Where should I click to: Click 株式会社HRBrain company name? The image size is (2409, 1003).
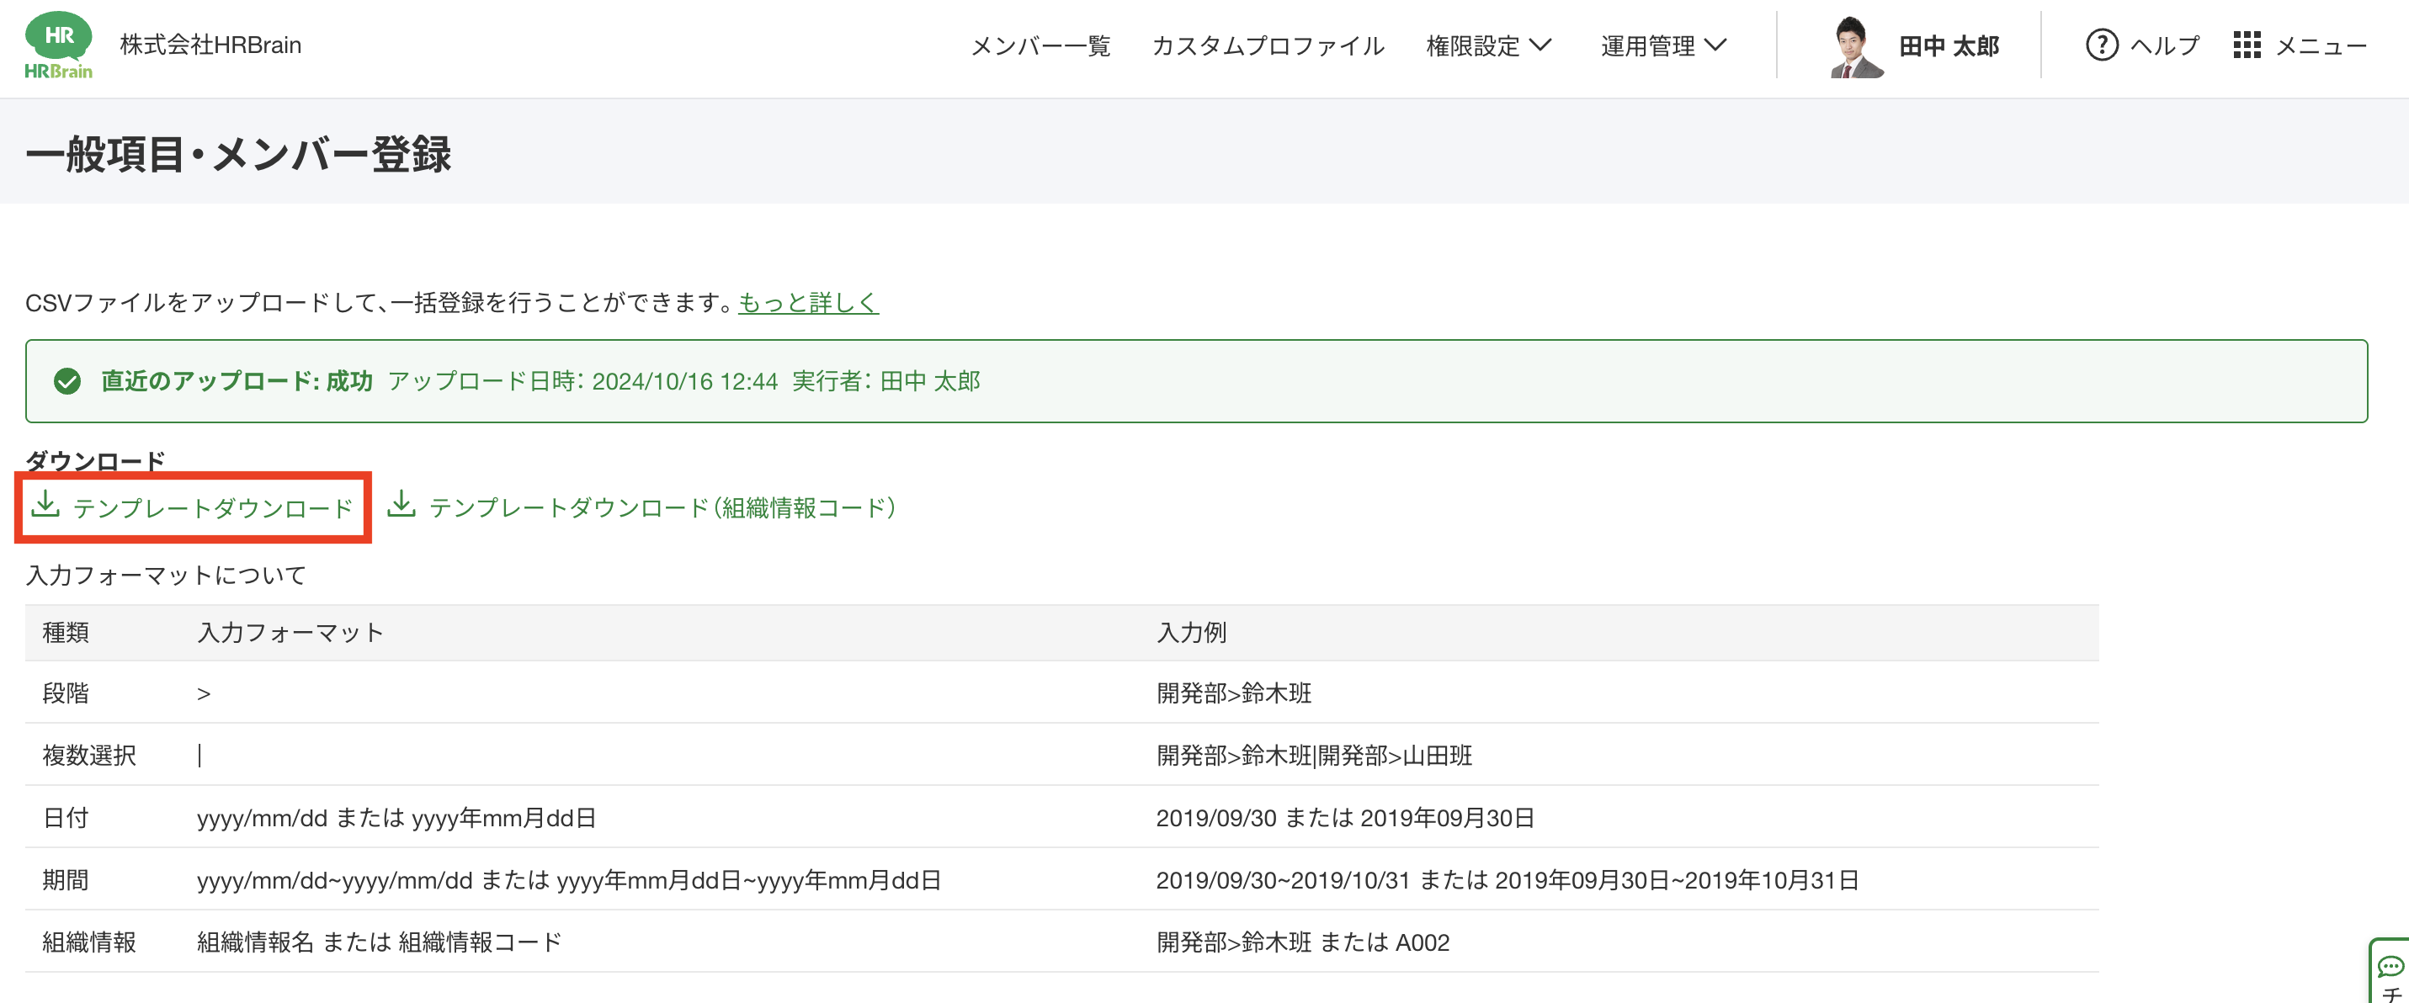(210, 45)
